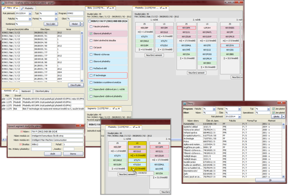This screenshot has width=288, height=196.
Task: Click the Obory dialog title icon
Action: (184, 104)
